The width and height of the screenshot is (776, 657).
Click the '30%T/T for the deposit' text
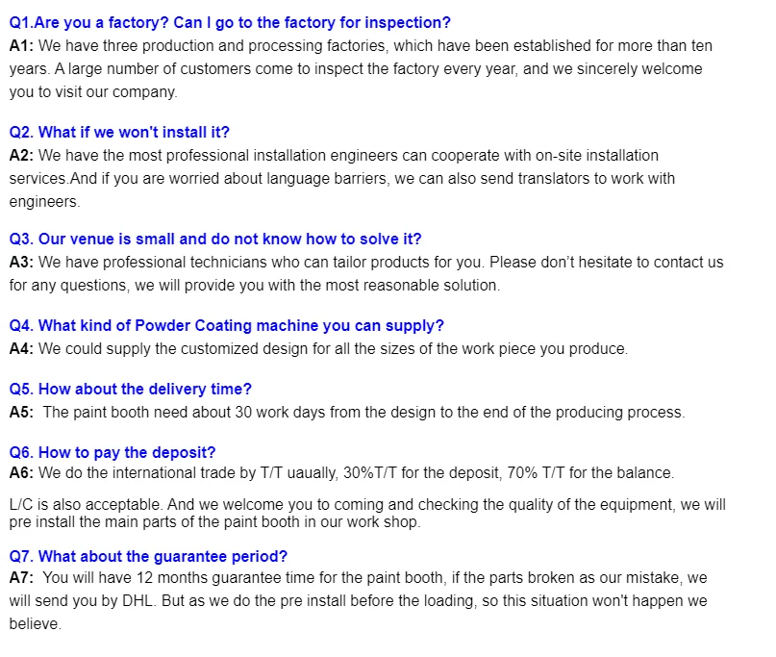[x=422, y=473]
